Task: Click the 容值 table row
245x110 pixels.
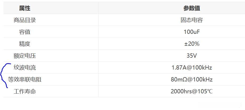Action: (x=124, y=32)
